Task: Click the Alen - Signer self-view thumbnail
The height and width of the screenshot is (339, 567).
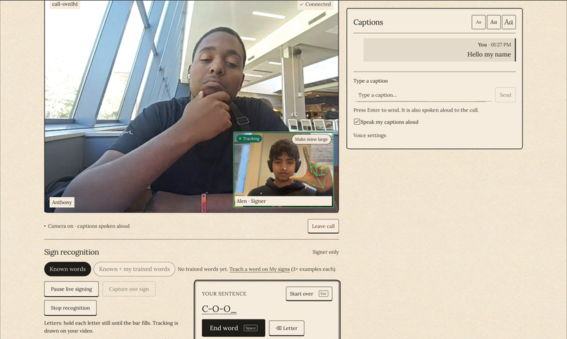Action: (x=283, y=170)
